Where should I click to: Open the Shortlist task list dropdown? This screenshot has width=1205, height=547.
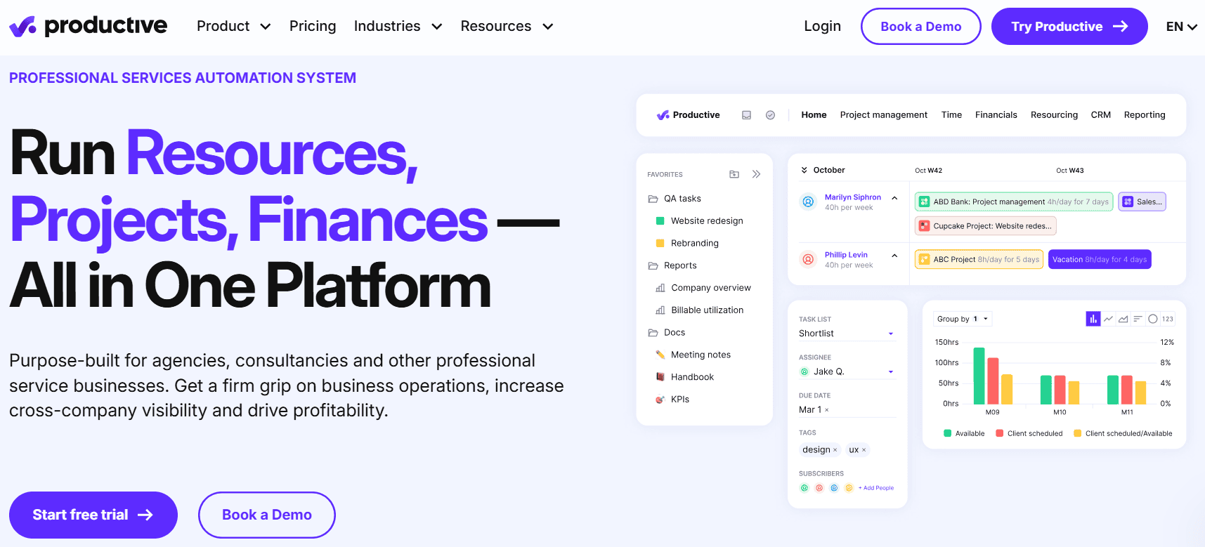(847, 334)
